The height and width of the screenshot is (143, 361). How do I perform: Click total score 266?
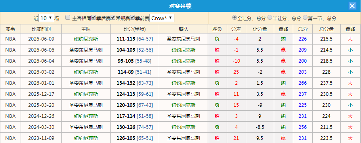[302, 83]
